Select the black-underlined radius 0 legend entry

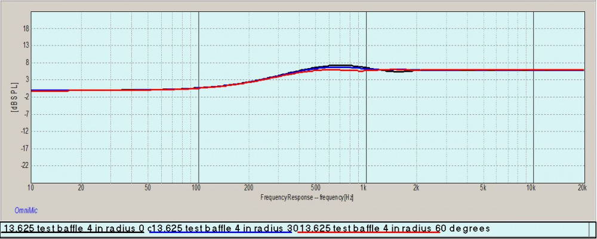pos(75,228)
